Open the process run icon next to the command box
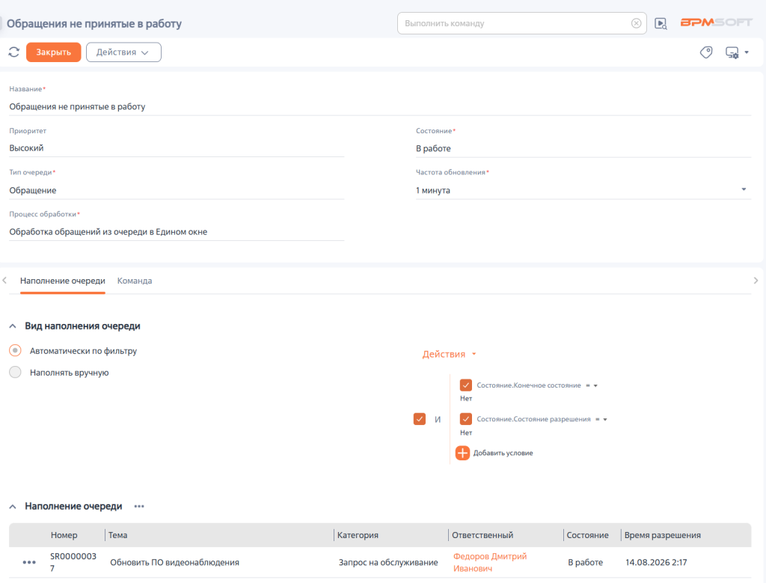This screenshot has height=583, width=766. 661,23
